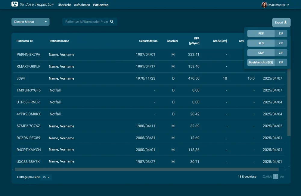The width and height of the screenshot is (301, 196).
Task: Click the search magnifier icon
Action: coord(112,22)
